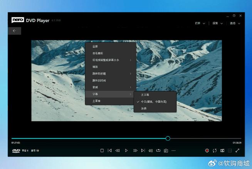This screenshot has height=169, width=252.
Task: Click the greyed-out icon next to fullscreen arrow
Action: [x=230, y=151]
